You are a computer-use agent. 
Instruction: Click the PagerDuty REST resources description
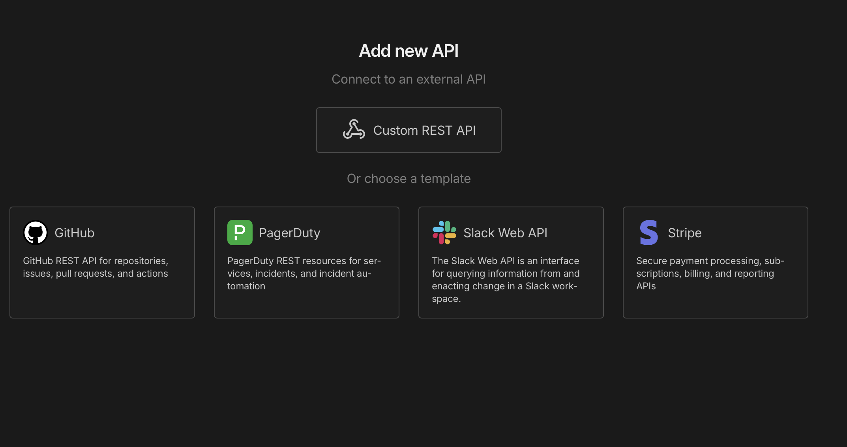tap(304, 274)
